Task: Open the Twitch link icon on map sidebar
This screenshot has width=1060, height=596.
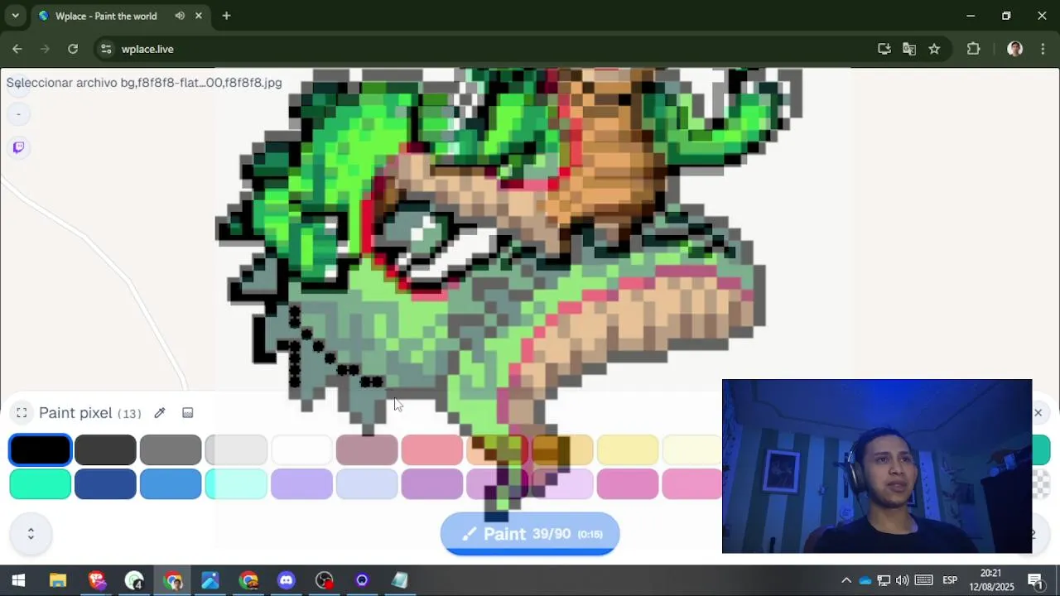Action: 18,147
